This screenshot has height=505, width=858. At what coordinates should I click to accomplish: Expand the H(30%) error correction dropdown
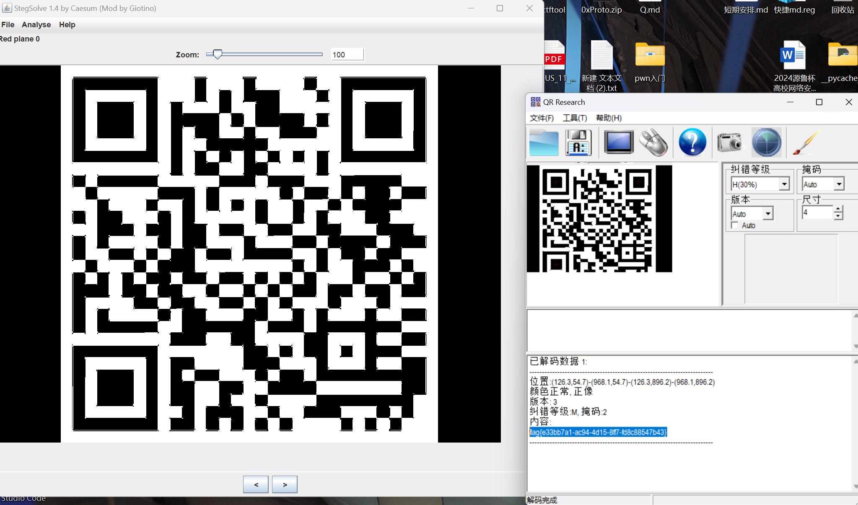(x=784, y=184)
